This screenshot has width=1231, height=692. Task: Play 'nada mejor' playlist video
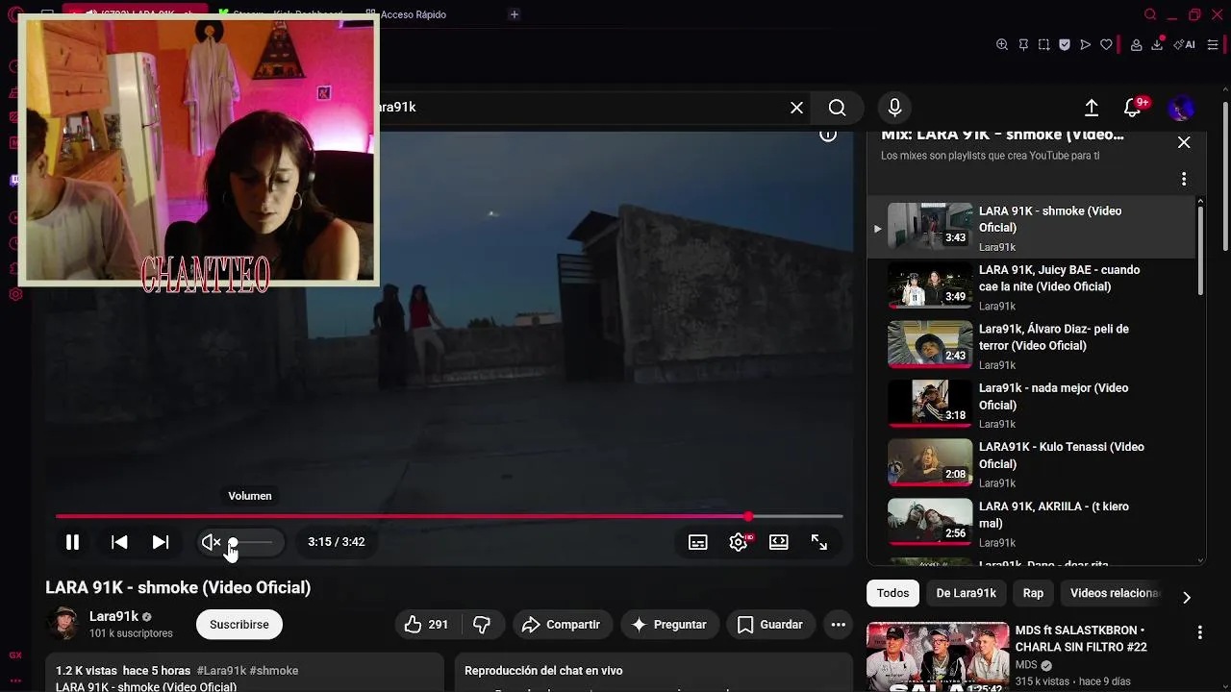(x=1031, y=406)
